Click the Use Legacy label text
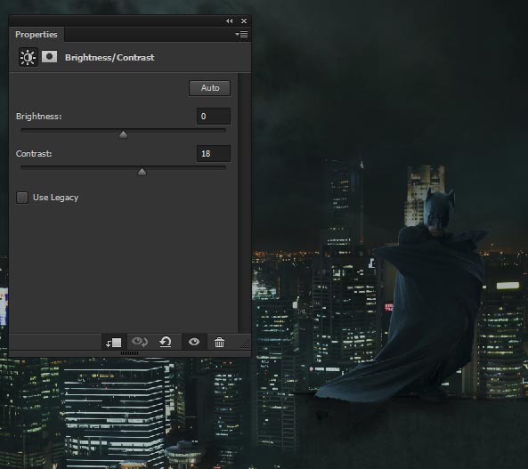Image resolution: width=528 pixels, height=469 pixels. [x=55, y=198]
